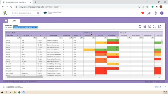Click the browser address bar URL

(40, 7)
